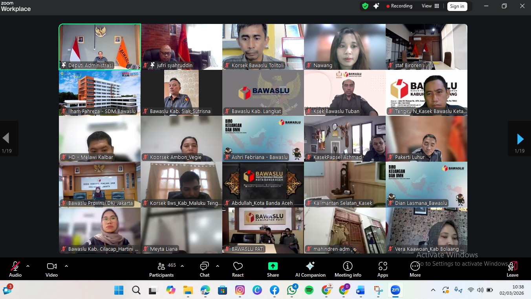Open Spotify from the taskbar

coord(309,290)
